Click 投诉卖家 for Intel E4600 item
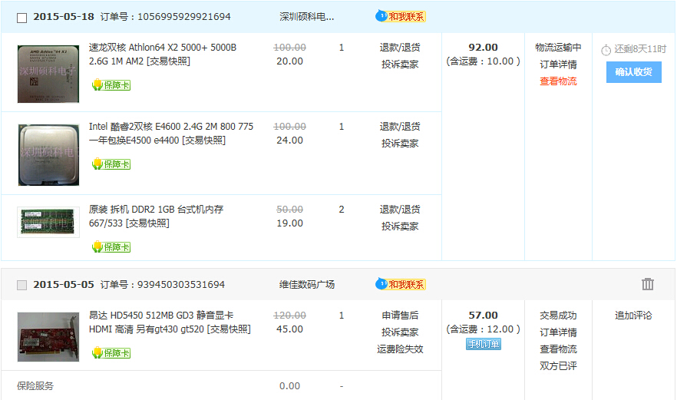This screenshot has height=400, width=677. click(400, 144)
